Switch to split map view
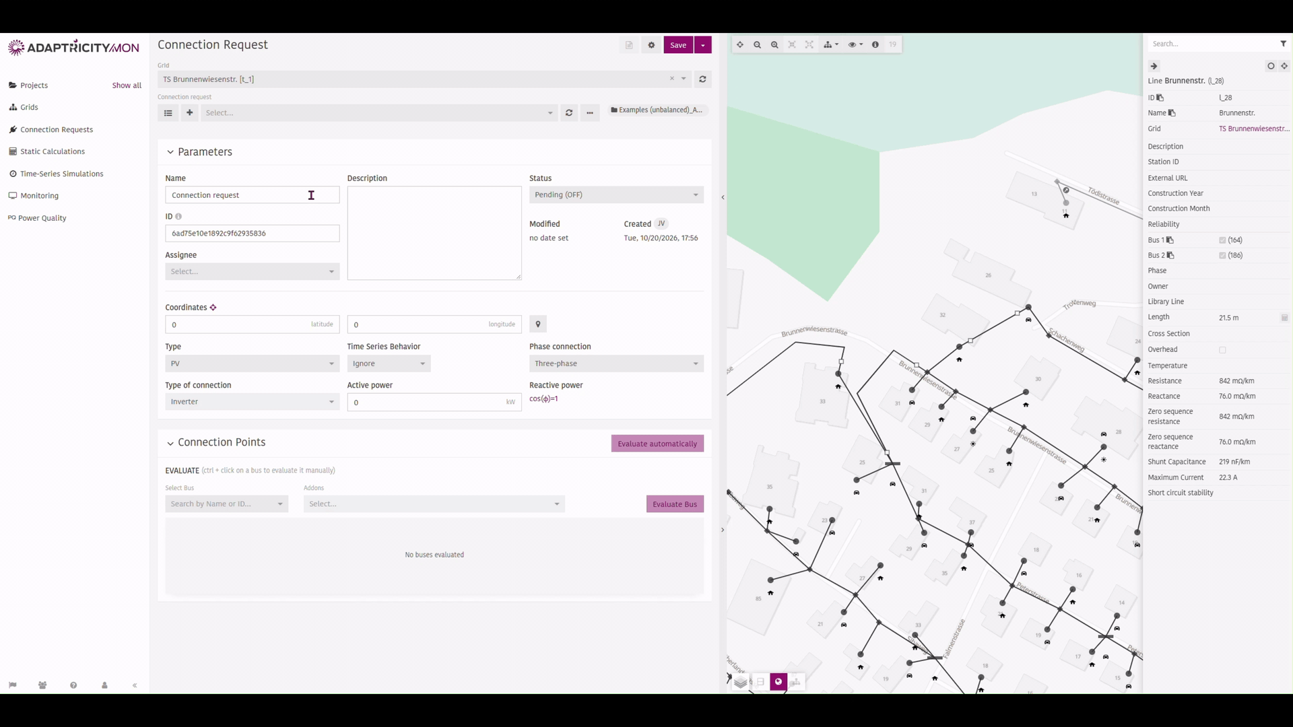This screenshot has width=1293, height=727. tap(761, 682)
